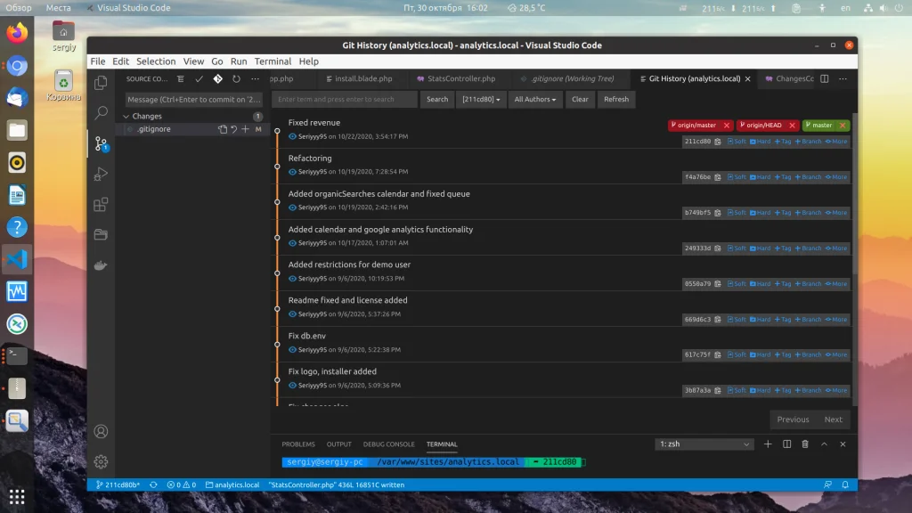Focus the commit message input box

(x=193, y=100)
